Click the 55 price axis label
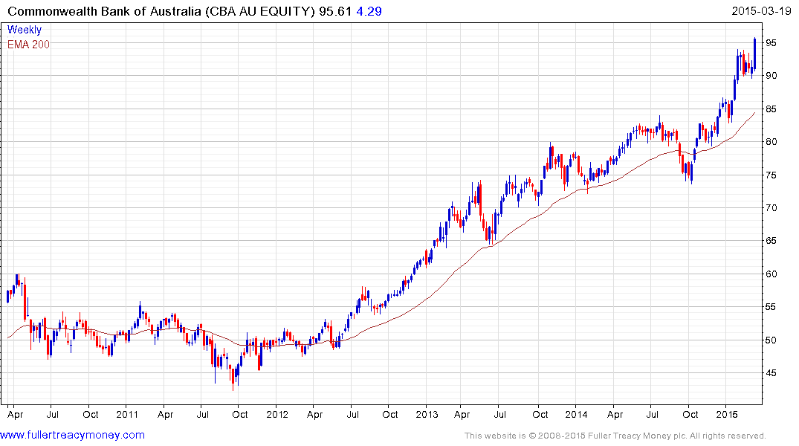The height and width of the screenshot is (446, 799). [771, 307]
